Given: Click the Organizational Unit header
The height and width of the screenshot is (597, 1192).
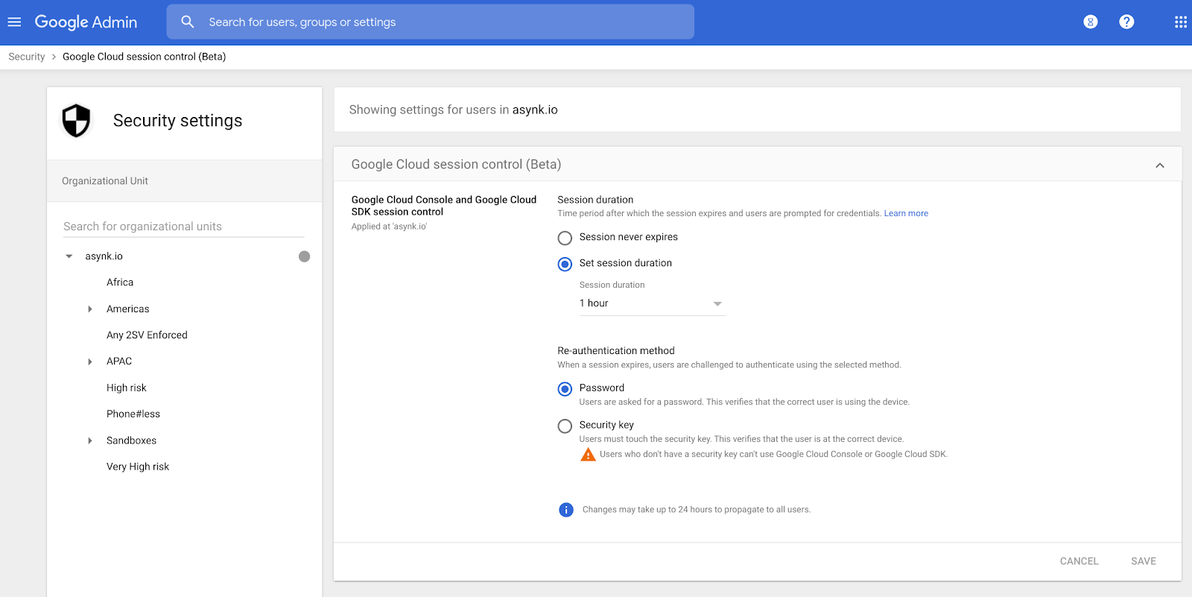Looking at the screenshot, I should point(105,181).
